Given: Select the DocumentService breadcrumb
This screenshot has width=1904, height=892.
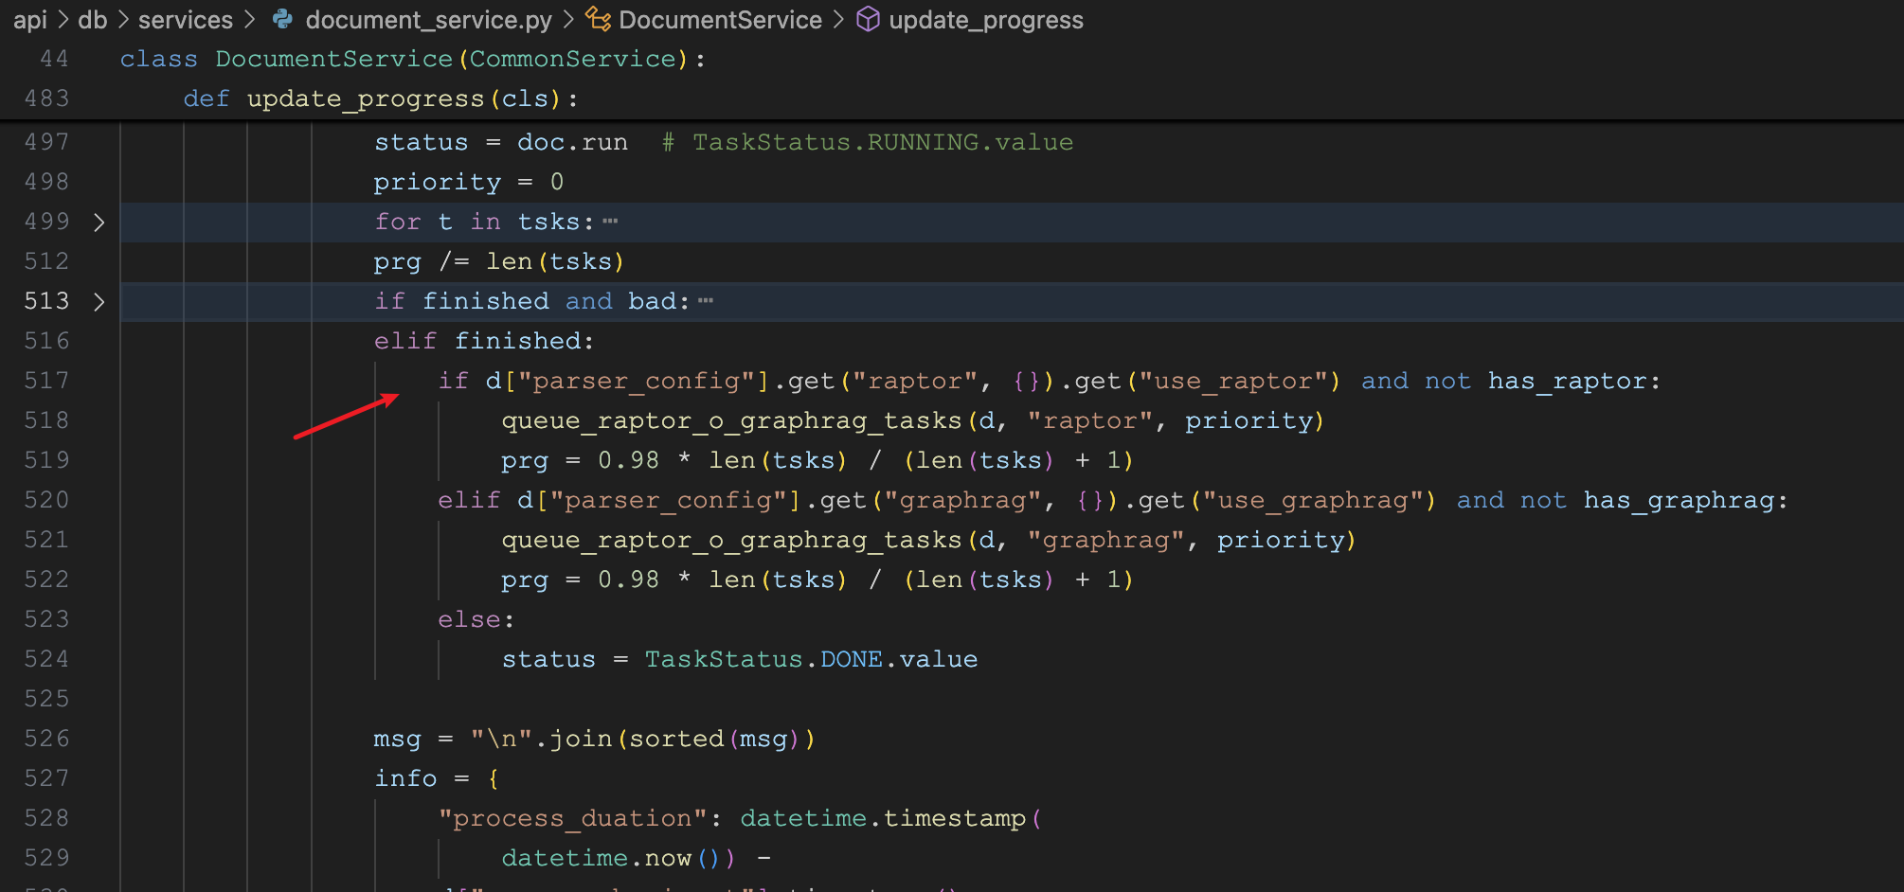Looking at the screenshot, I should pyautogui.click(x=720, y=20).
